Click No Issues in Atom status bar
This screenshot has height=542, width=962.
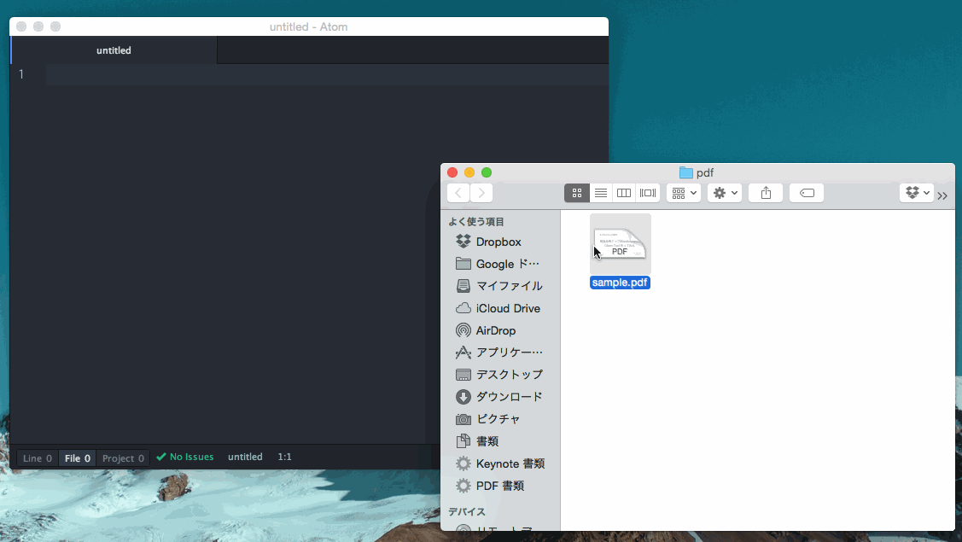[x=184, y=457]
